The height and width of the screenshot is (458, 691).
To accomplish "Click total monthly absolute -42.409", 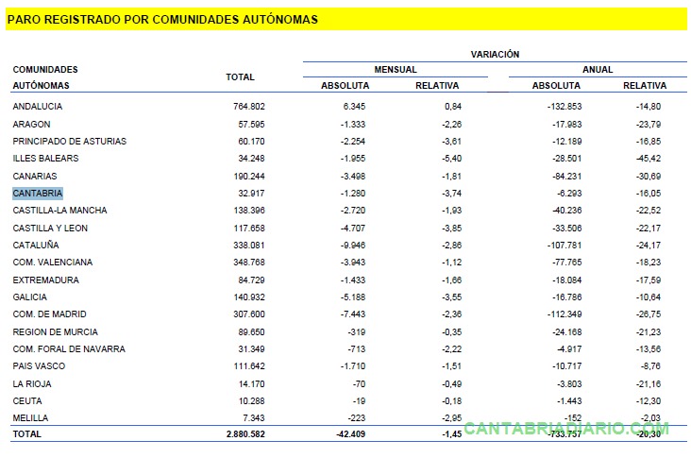I will [x=351, y=434].
